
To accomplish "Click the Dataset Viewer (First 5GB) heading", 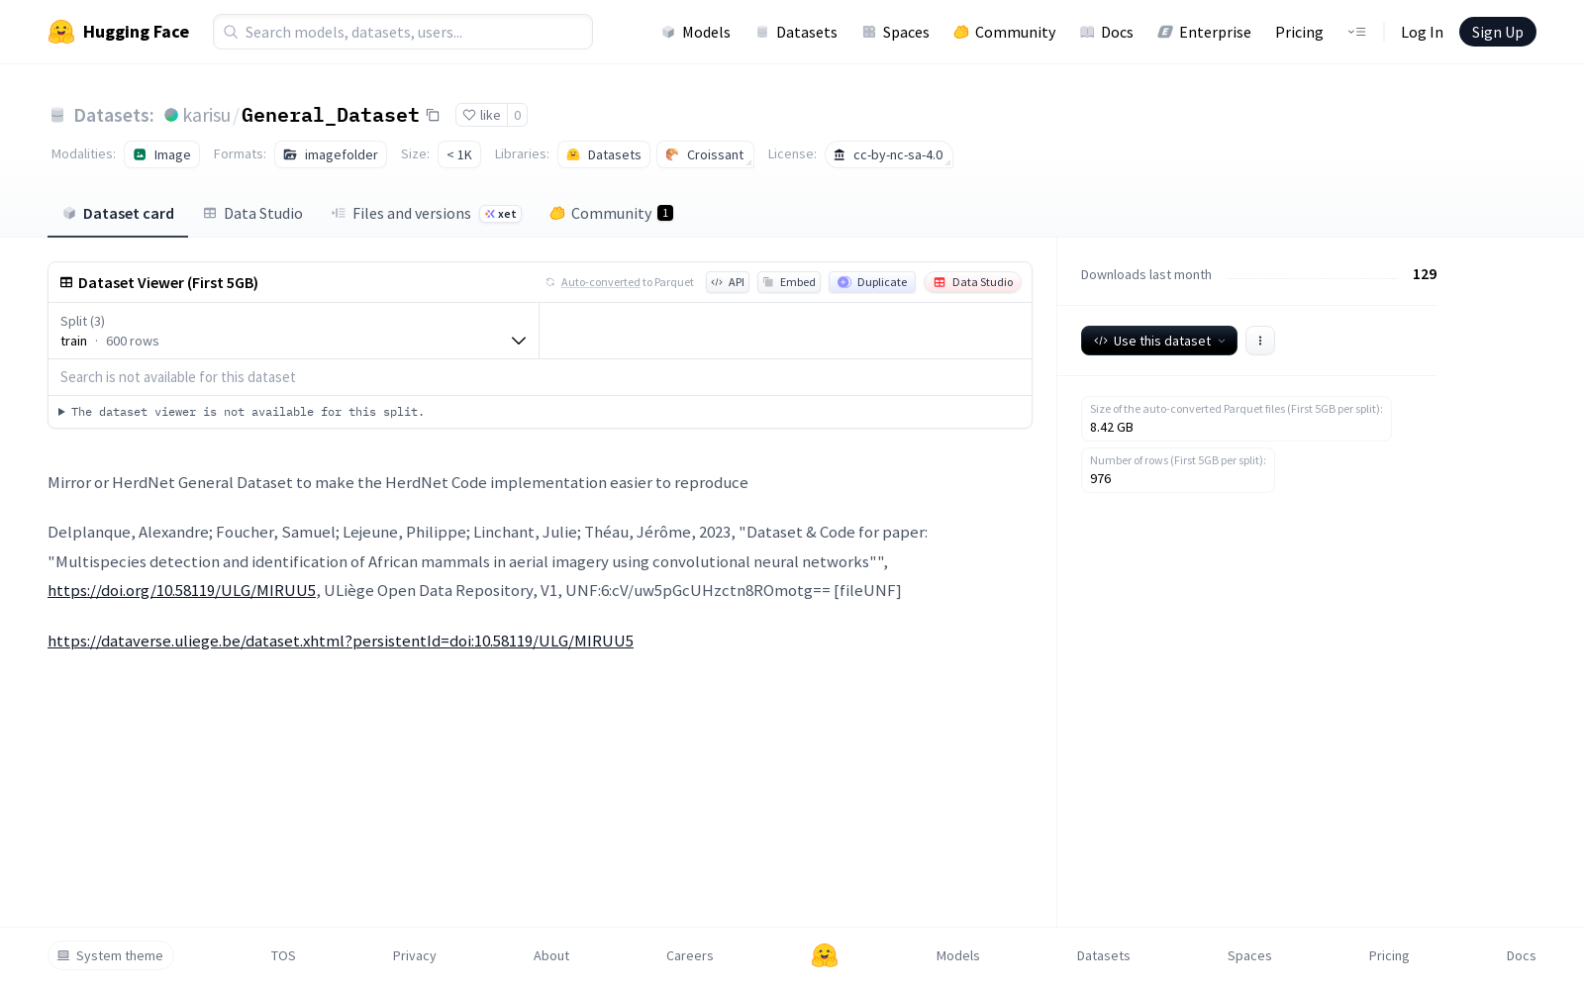I will (168, 282).
